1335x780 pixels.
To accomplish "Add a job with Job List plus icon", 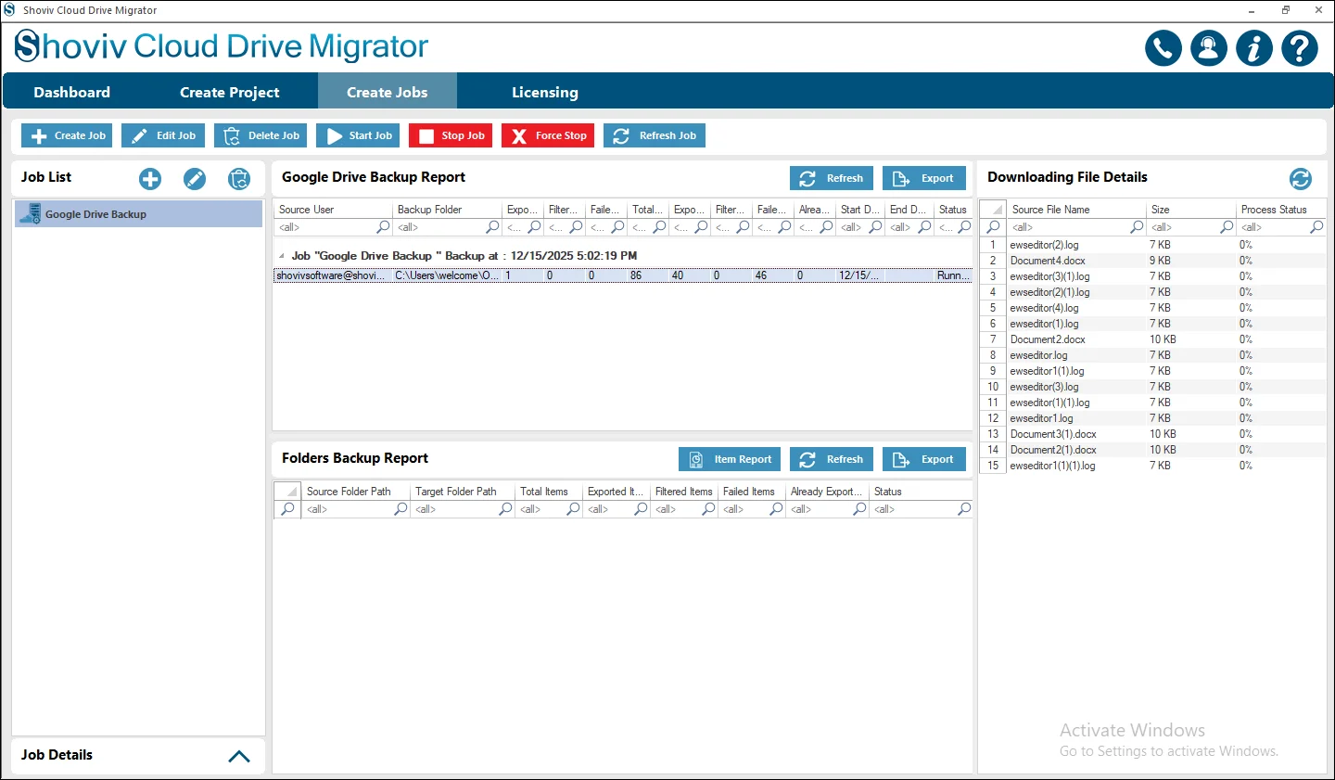I will (150, 179).
